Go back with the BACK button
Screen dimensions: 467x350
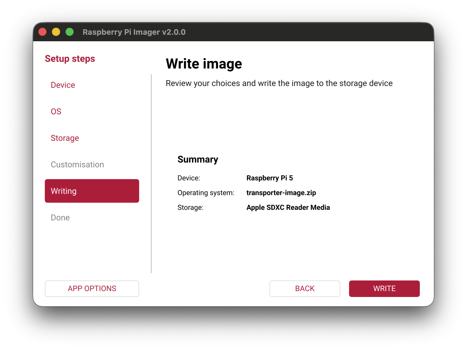(x=305, y=289)
